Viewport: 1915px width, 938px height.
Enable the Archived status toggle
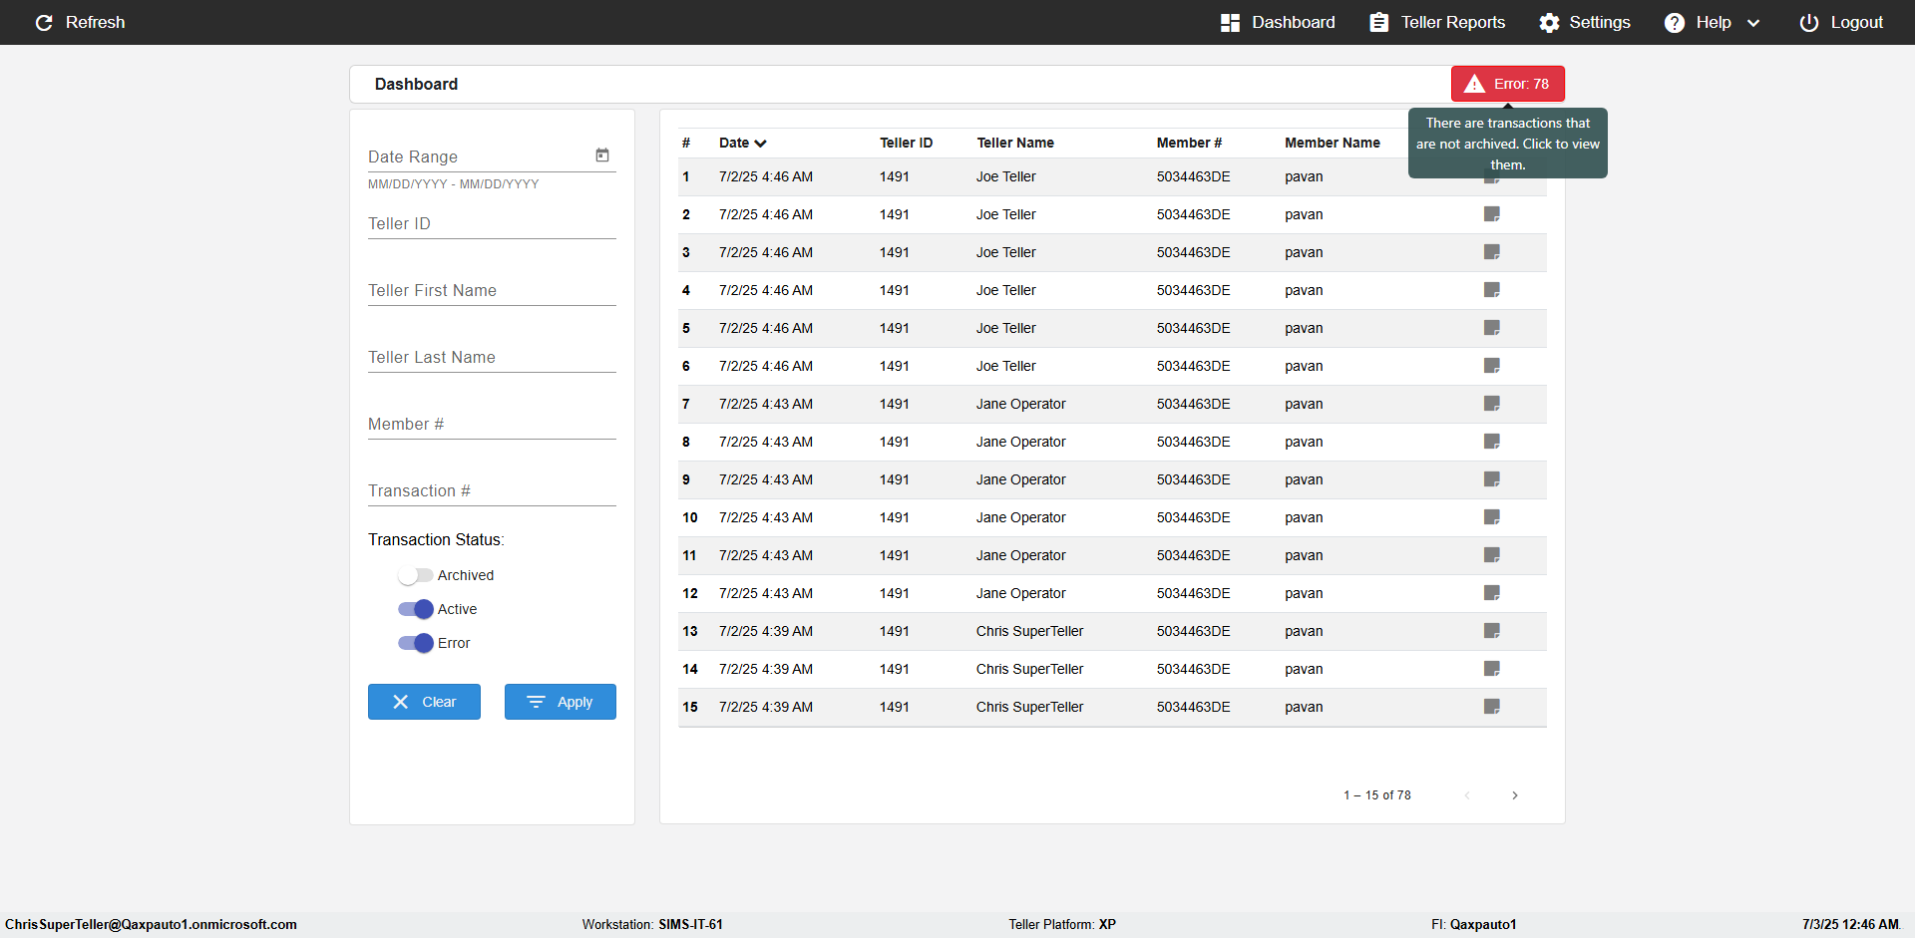click(x=415, y=575)
